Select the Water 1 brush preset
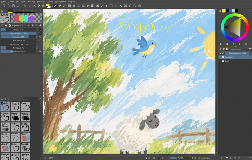The width and height of the screenshot is (252, 160). pyautogui.click(x=26, y=137)
